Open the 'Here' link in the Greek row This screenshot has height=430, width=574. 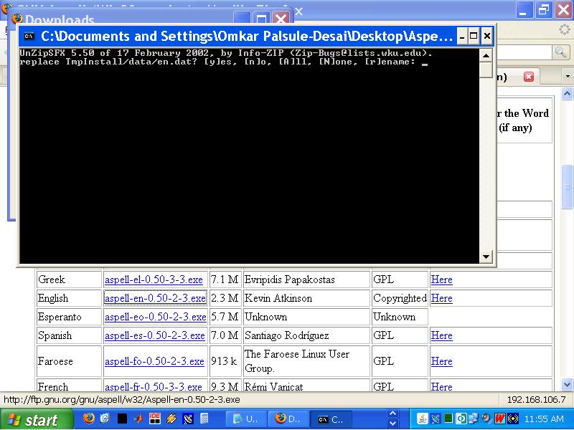(x=441, y=279)
